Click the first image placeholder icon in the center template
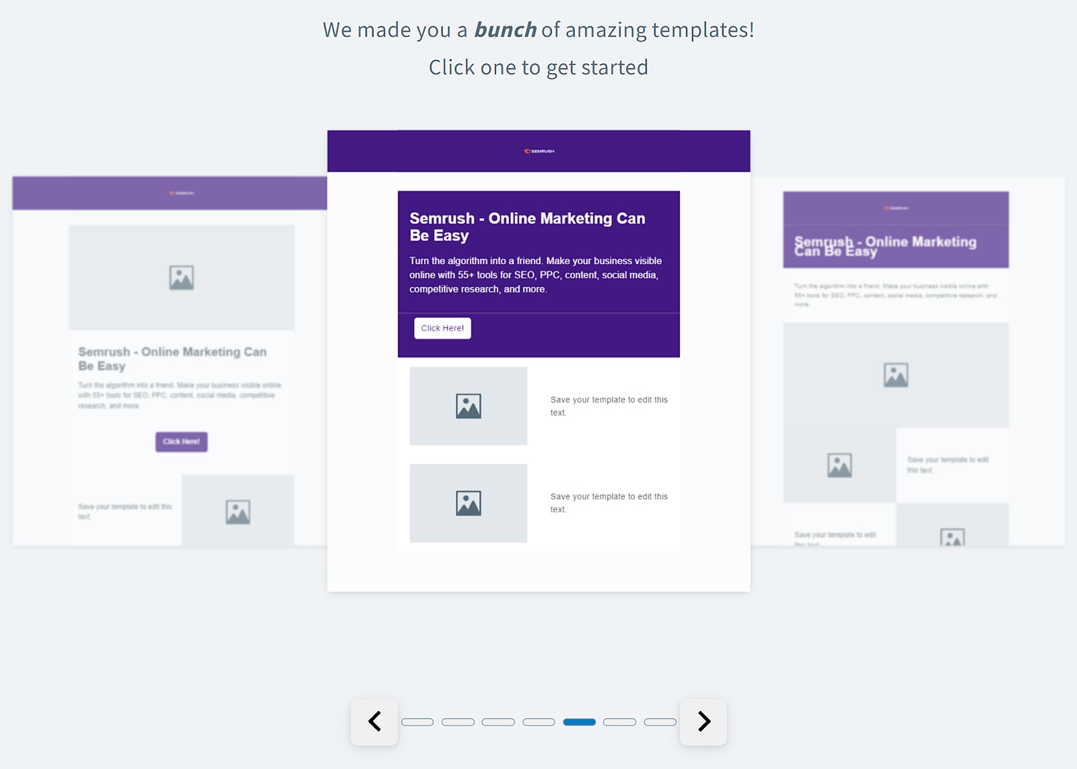Viewport: 1077px width, 769px height. pos(468,405)
